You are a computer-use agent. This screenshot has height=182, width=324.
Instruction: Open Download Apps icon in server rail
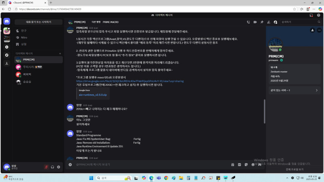click(x=7, y=63)
